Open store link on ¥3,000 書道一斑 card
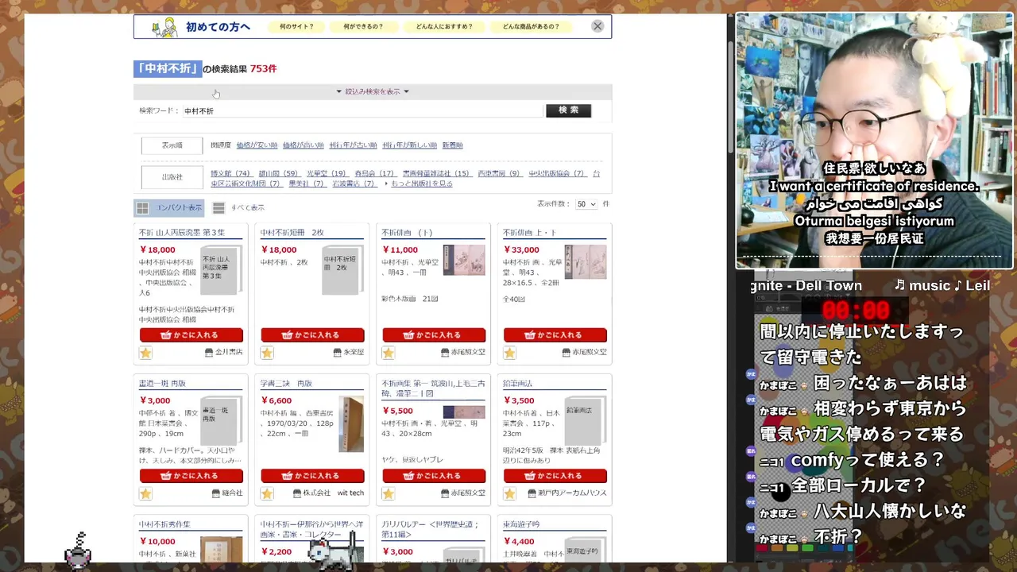This screenshot has width=1017, height=572. click(x=227, y=493)
